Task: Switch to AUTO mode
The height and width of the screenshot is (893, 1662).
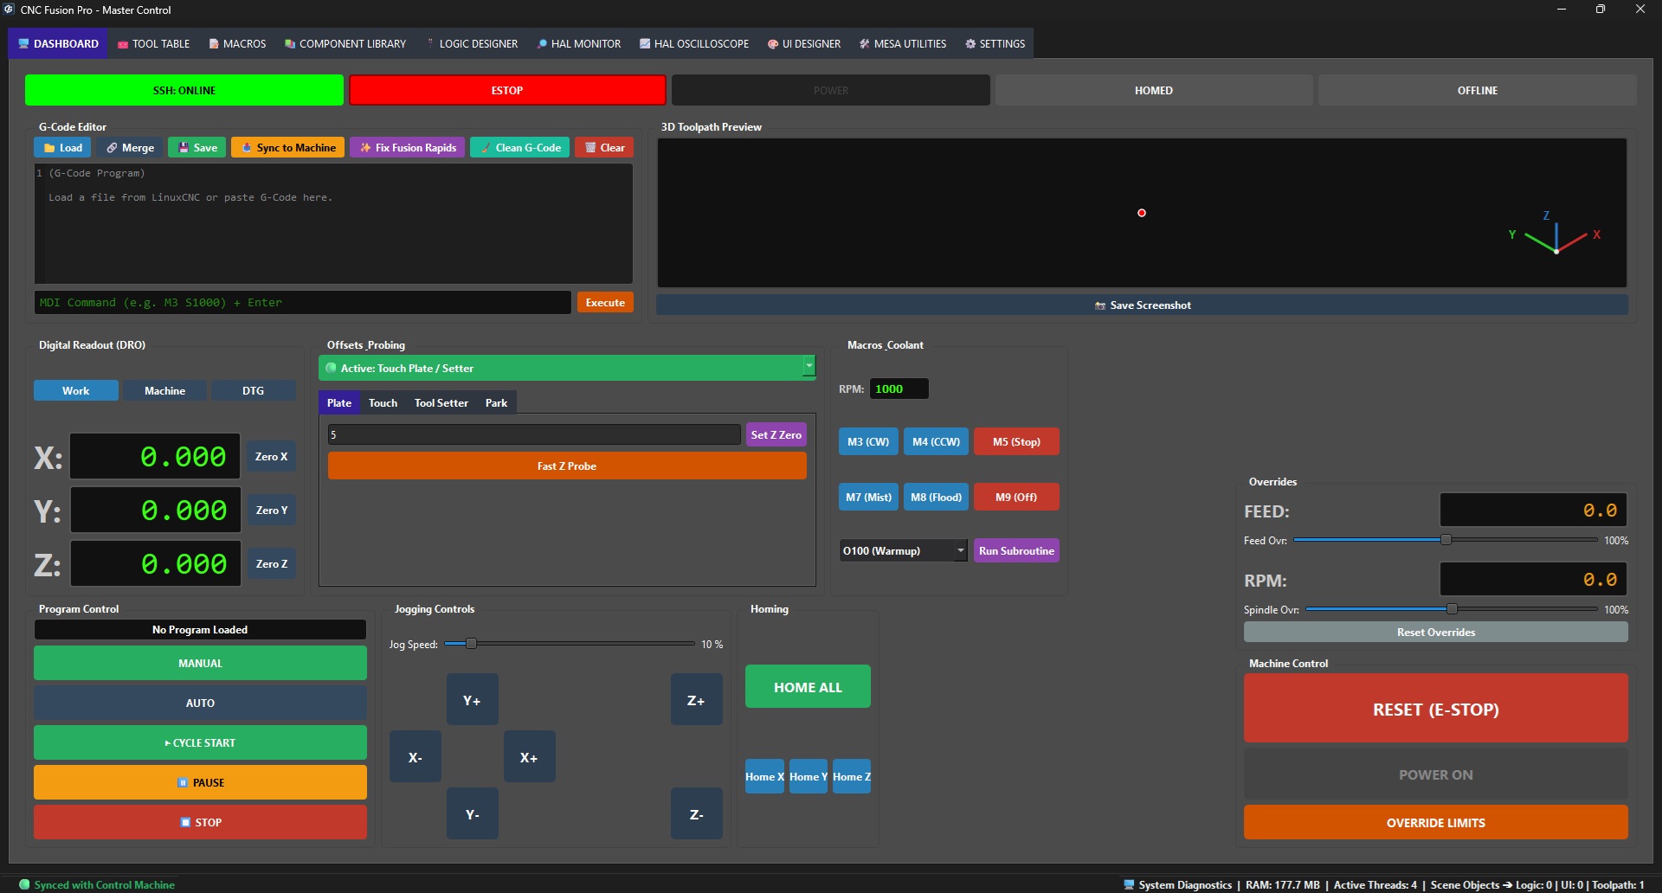Action: (x=200, y=703)
